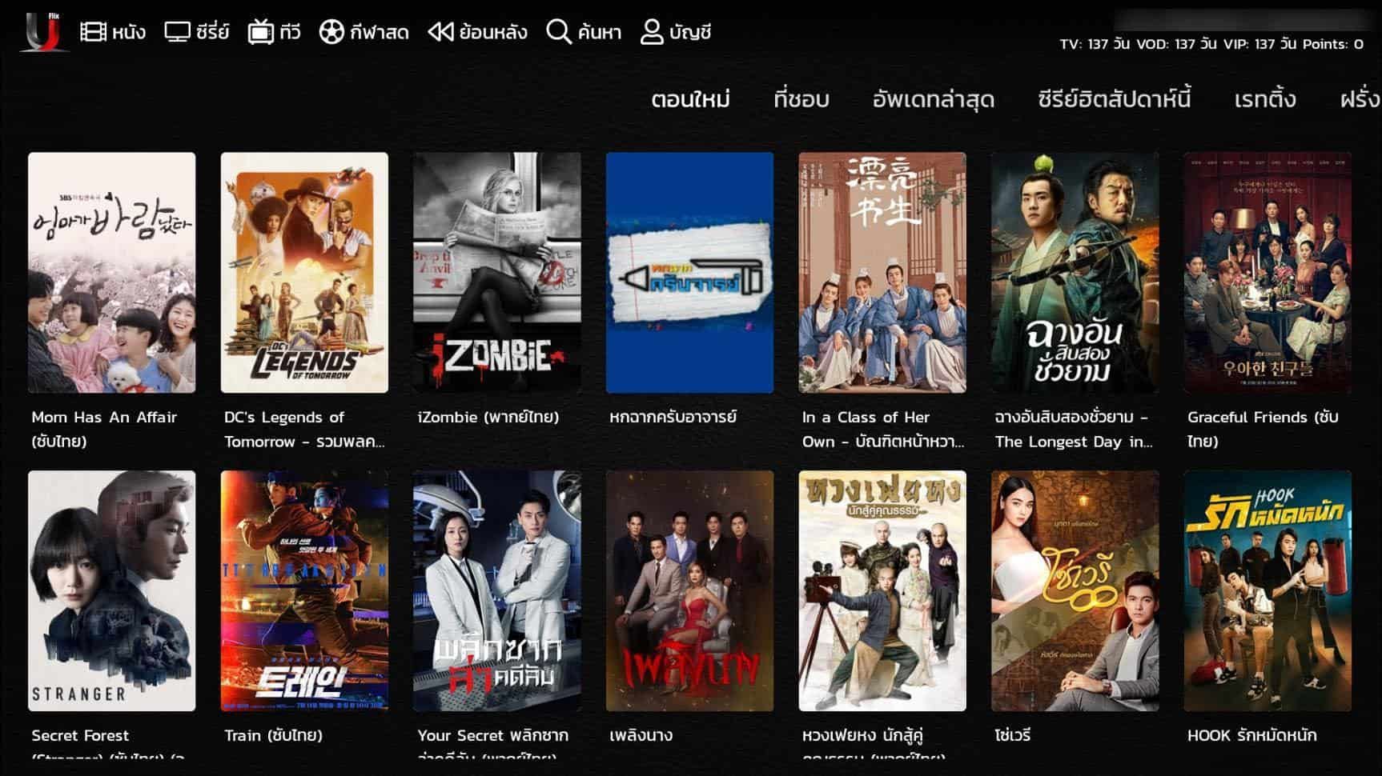Open the iZombie poster

496,272
